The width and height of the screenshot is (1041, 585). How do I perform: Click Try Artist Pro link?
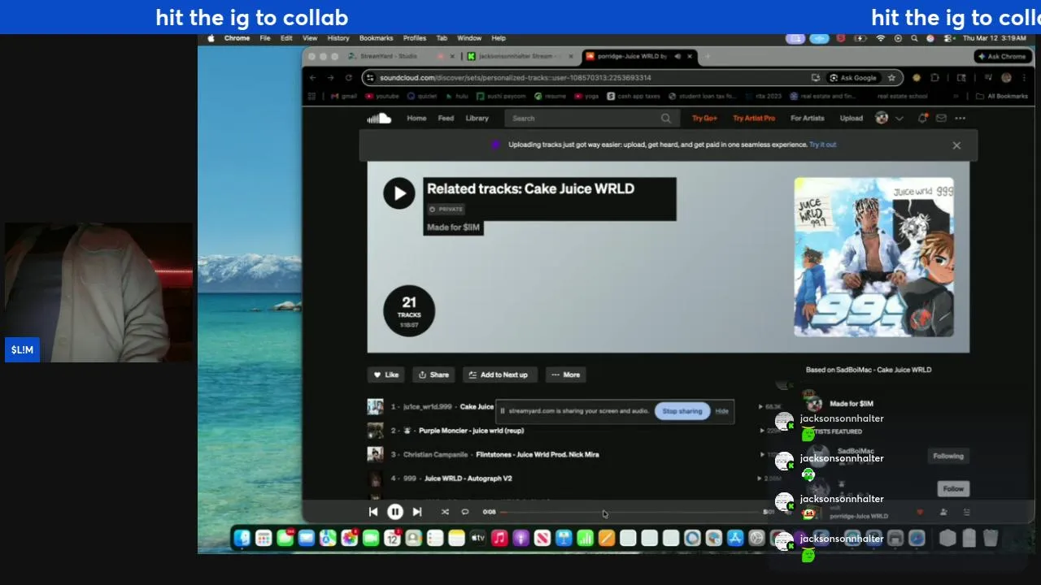(x=754, y=119)
